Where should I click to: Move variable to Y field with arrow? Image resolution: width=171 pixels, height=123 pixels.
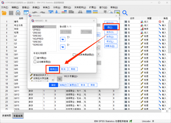63,39
